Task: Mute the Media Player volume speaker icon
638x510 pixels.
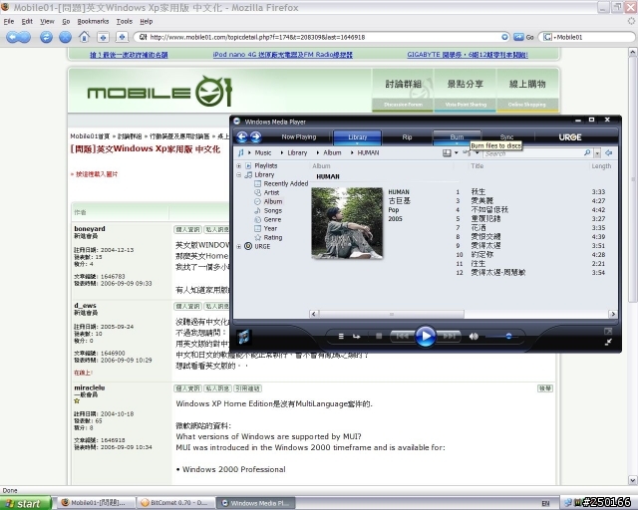Action: point(474,337)
